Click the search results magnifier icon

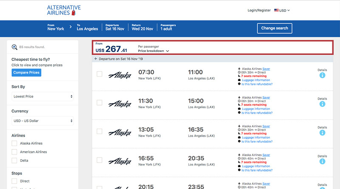(14, 47)
